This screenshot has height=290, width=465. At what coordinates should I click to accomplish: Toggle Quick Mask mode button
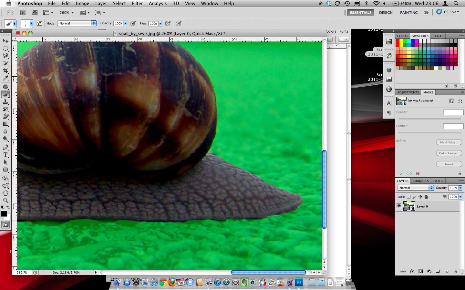(x=5, y=225)
